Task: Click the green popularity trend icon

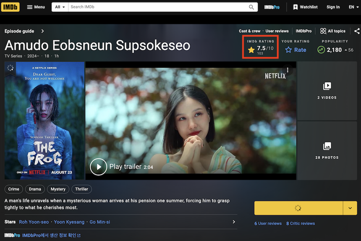Action: point(321,50)
